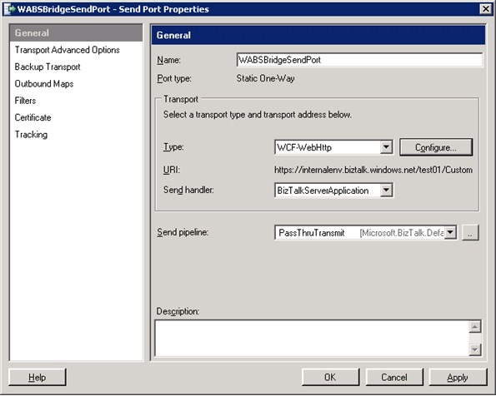Click Description scrollbar up arrow
The image size is (496, 396).
coord(475,327)
